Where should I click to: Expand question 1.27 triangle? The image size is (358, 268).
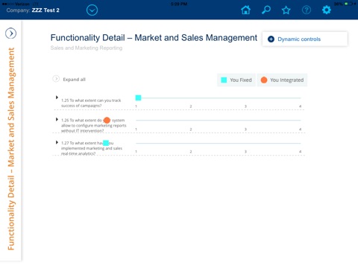57,142
